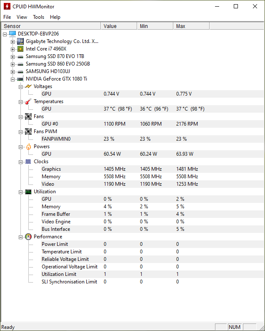Open the Tools menu
This screenshot has width=265, height=331.
click(x=39, y=17)
